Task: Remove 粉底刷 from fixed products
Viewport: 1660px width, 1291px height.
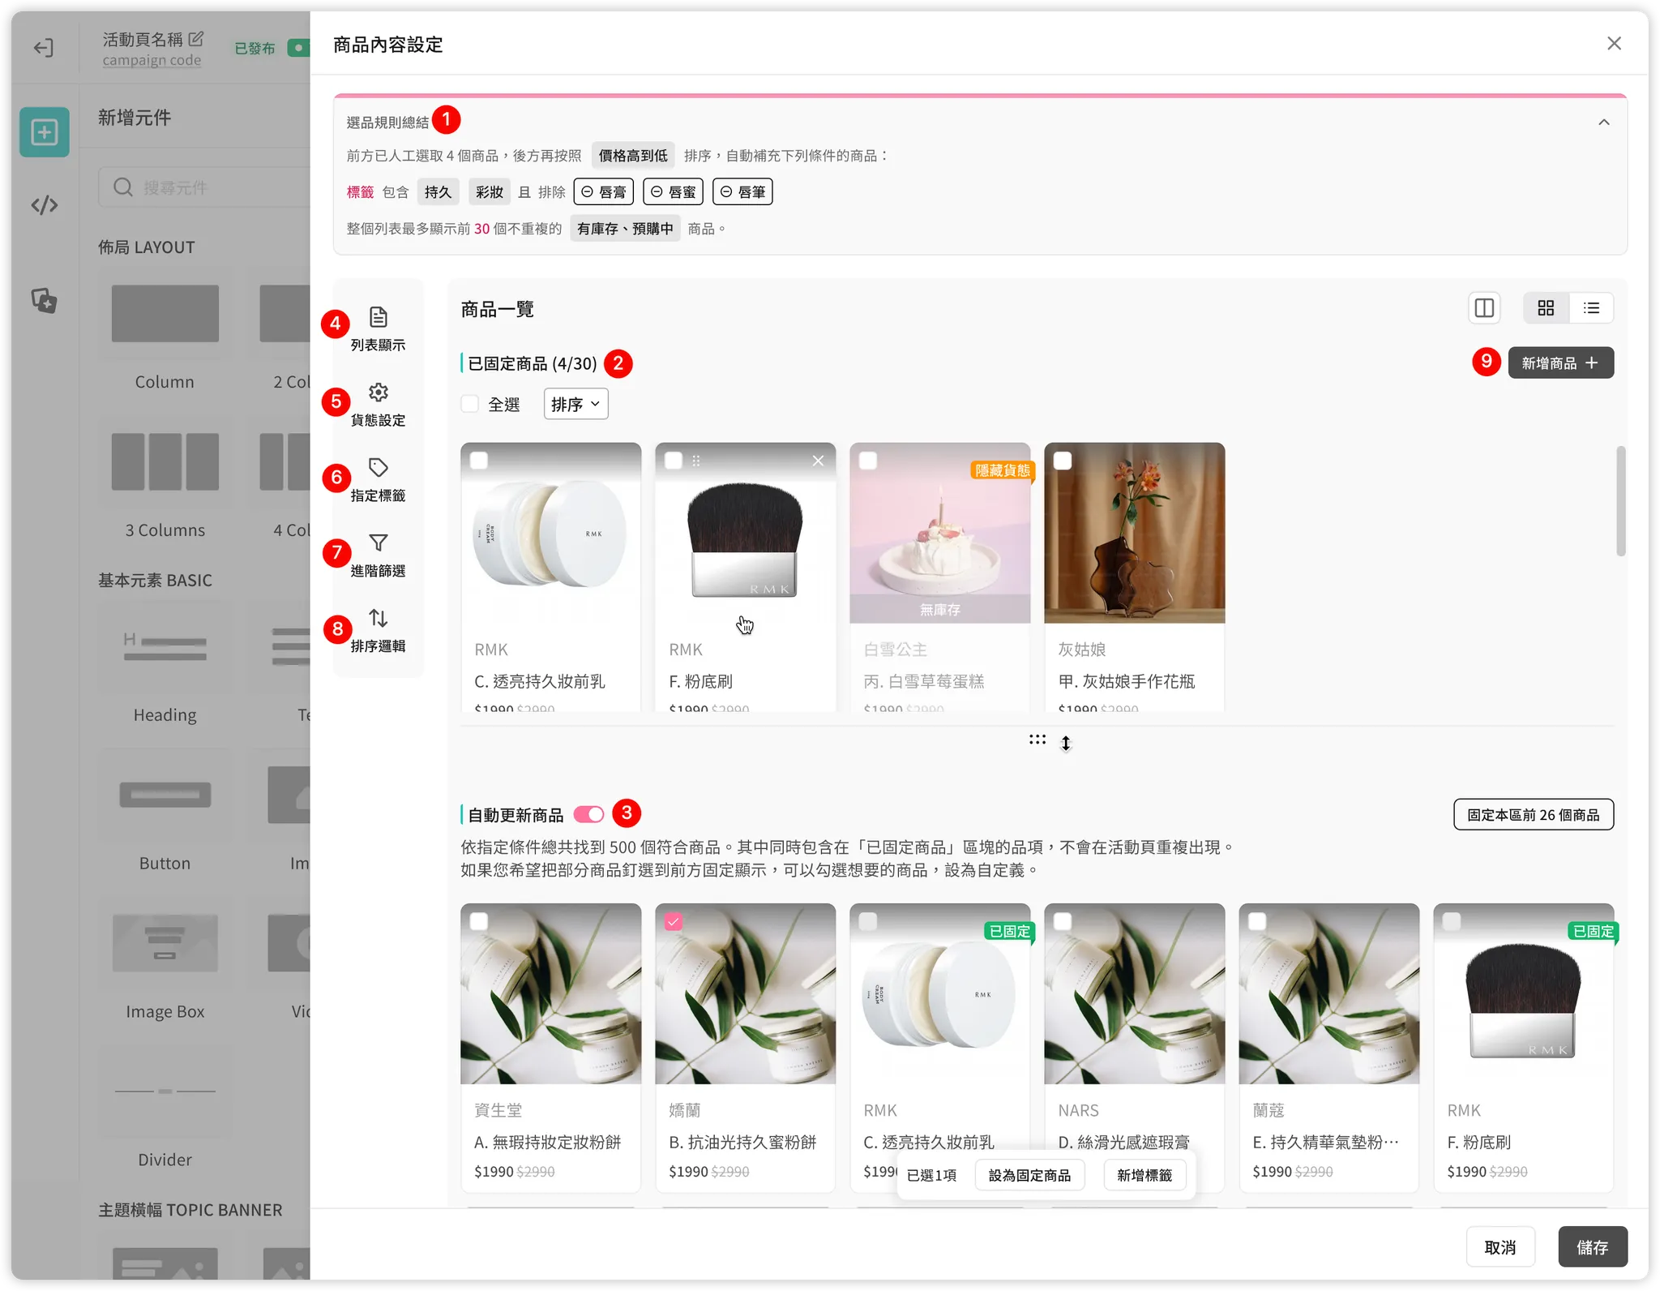Action: click(818, 461)
